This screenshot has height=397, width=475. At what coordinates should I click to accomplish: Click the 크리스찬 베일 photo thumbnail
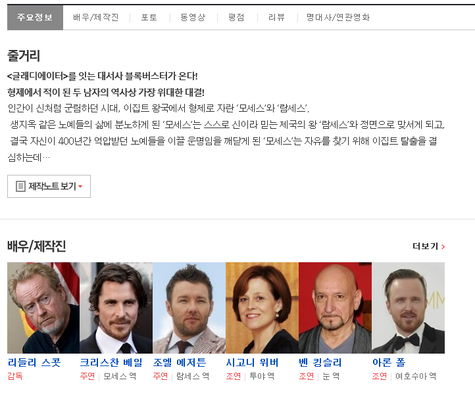[x=116, y=308]
